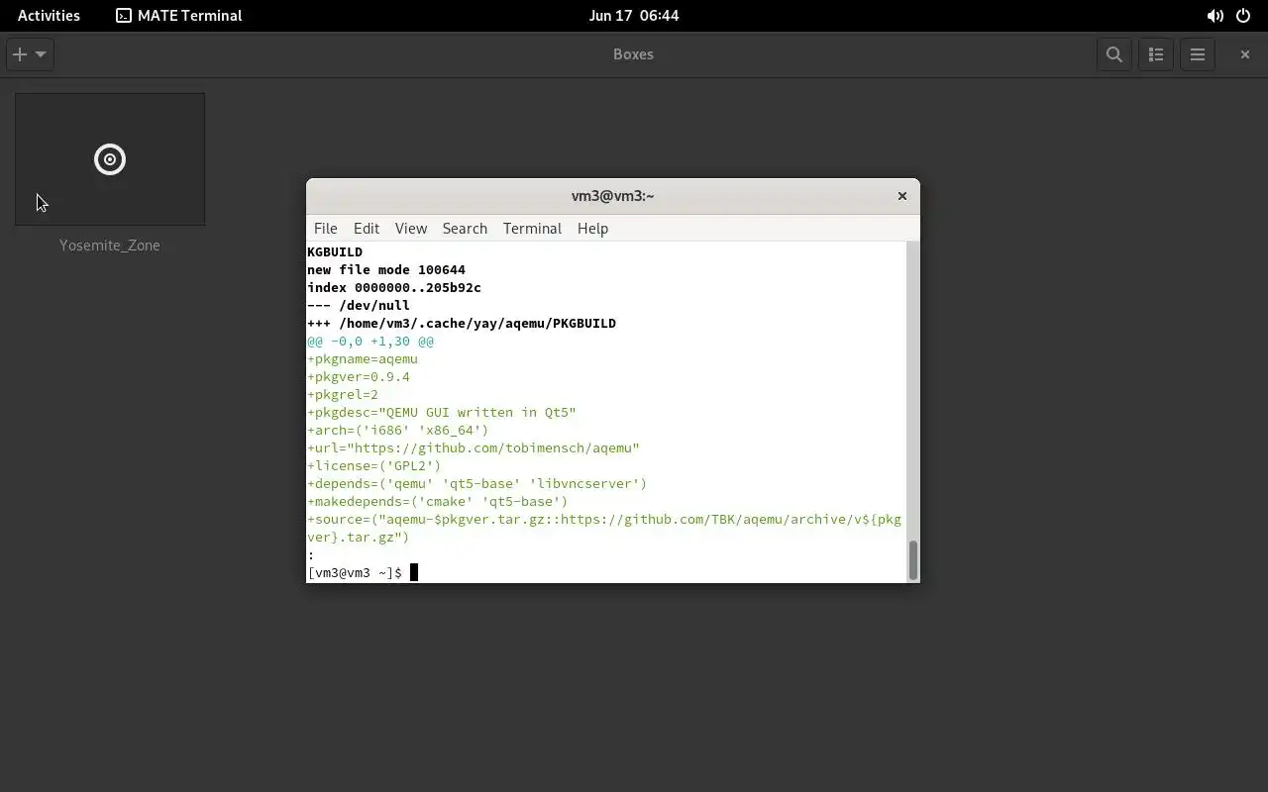The image size is (1268, 792).
Task: Open the terminal File menu
Action: [x=325, y=228]
